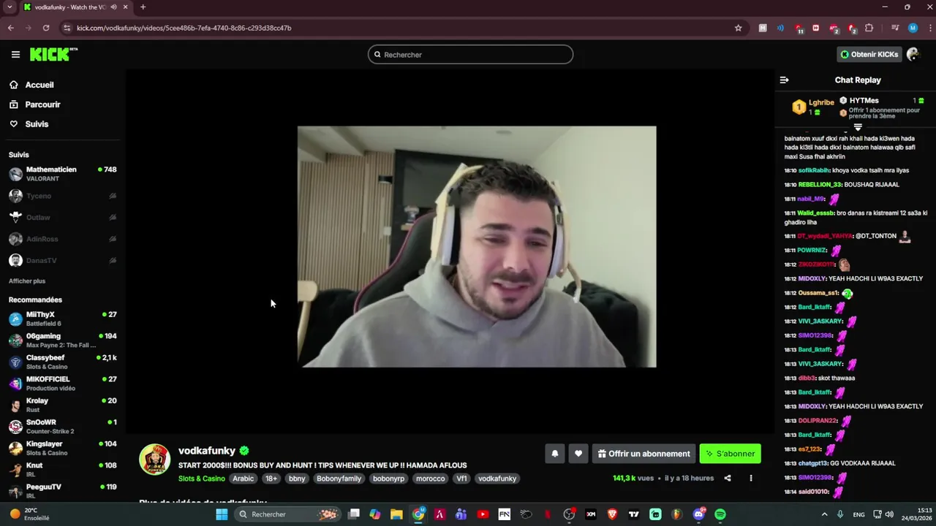Select the Arabic tag
Screen dimensions: 936x526
pos(244,479)
